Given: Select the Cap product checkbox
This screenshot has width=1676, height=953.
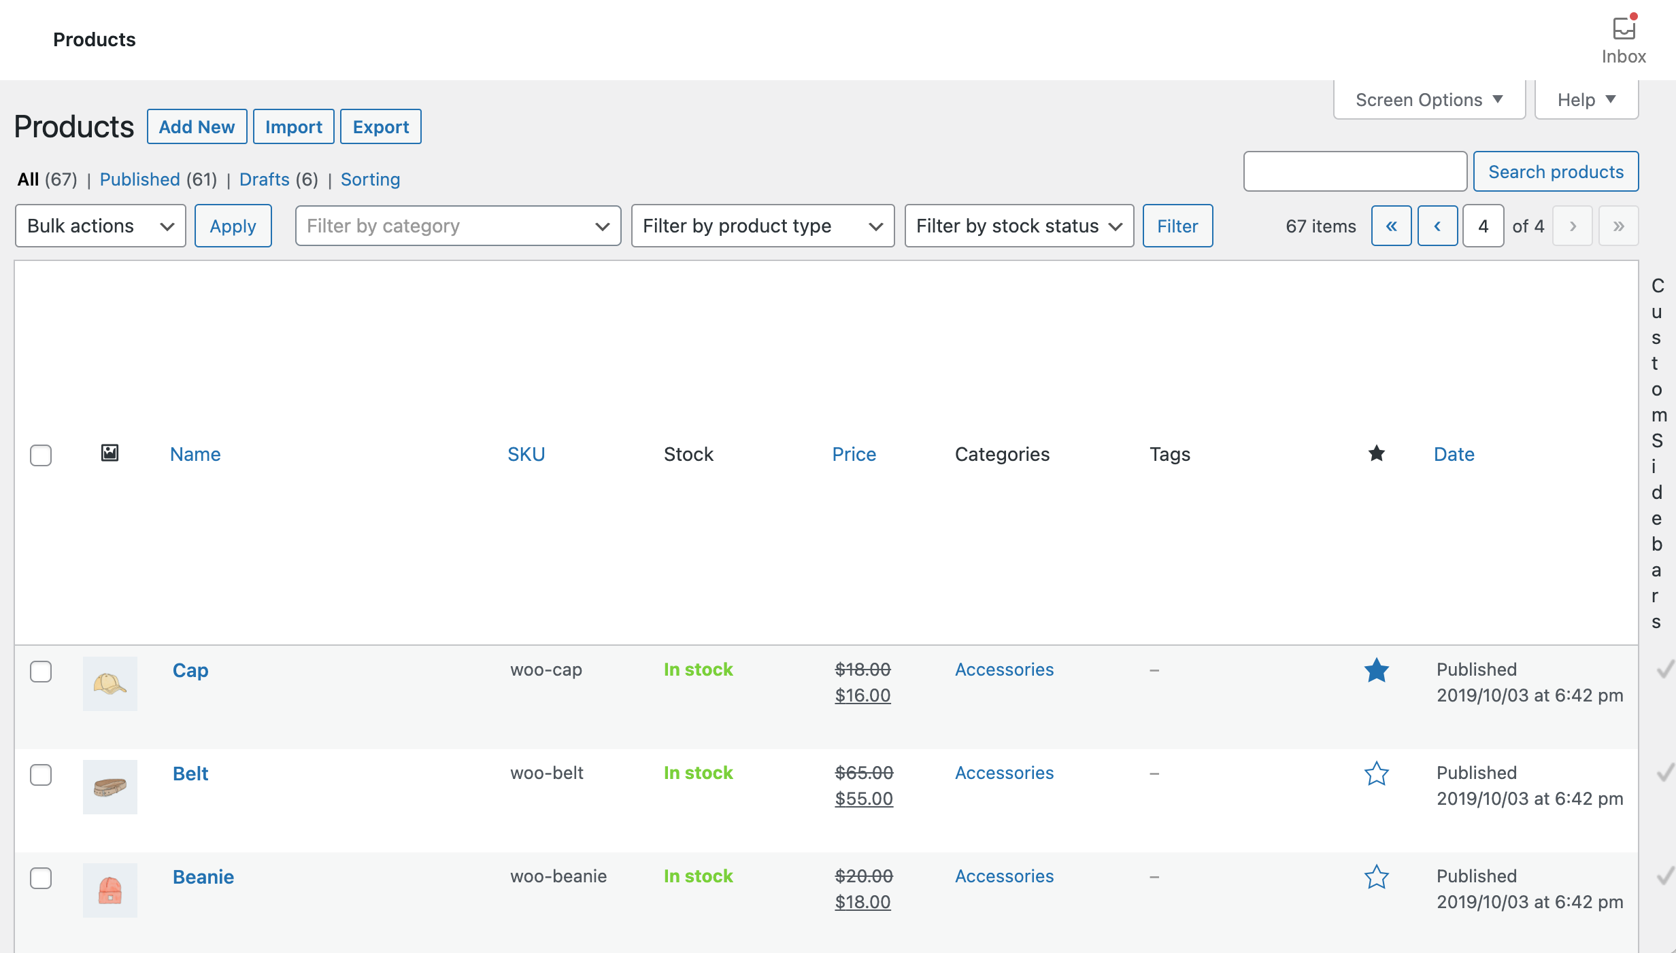Looking at the screenshot, I should (41, 672).
